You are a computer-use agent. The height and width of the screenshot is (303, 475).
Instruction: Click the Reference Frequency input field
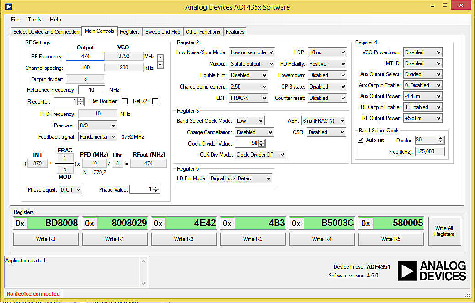(x=91, y=90)
